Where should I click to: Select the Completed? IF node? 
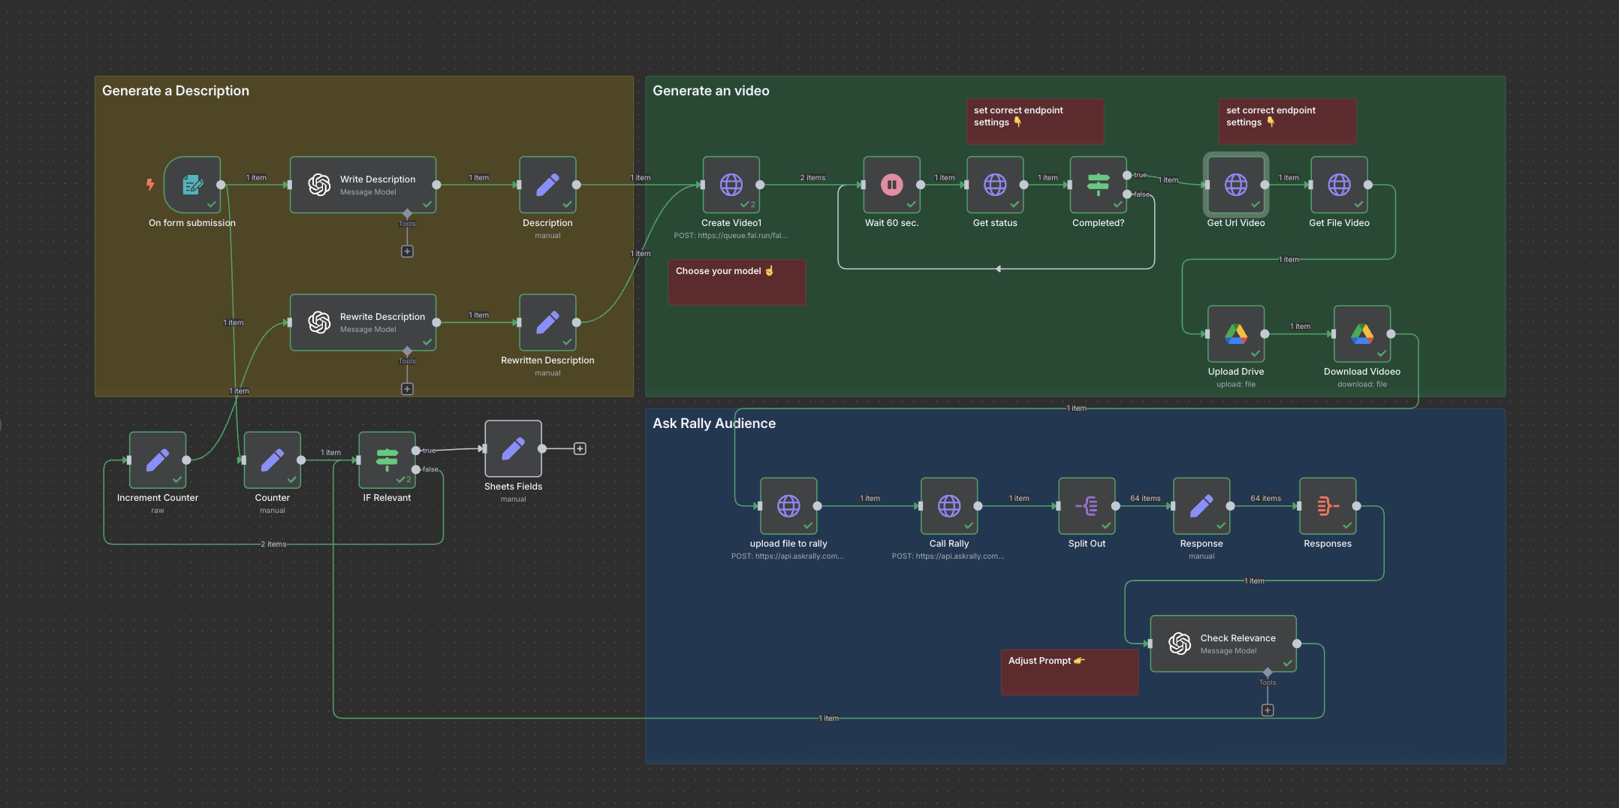click(1099, 185)
